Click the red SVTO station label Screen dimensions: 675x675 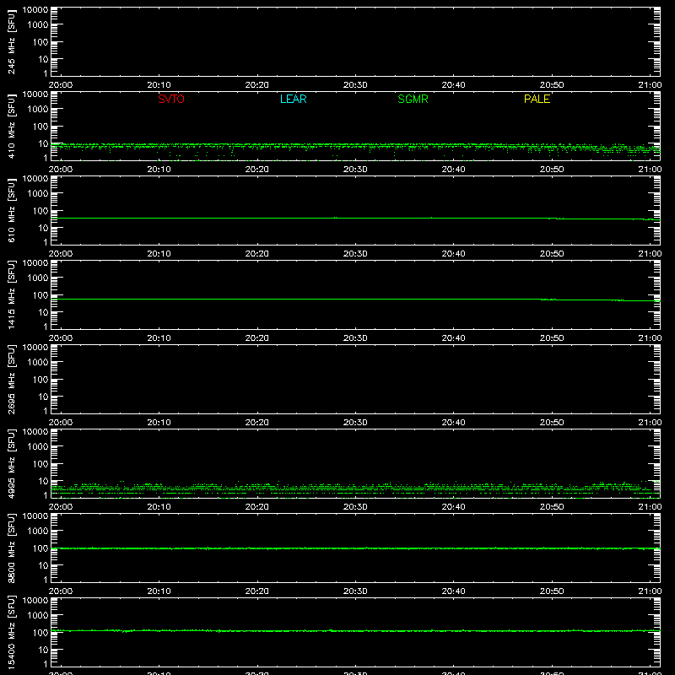coord(171,99)
